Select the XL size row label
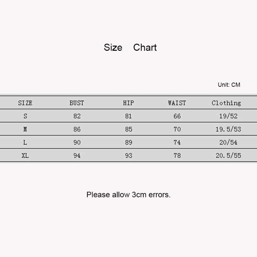The height and width of the screenshot is (257, 257). point(25,156)
